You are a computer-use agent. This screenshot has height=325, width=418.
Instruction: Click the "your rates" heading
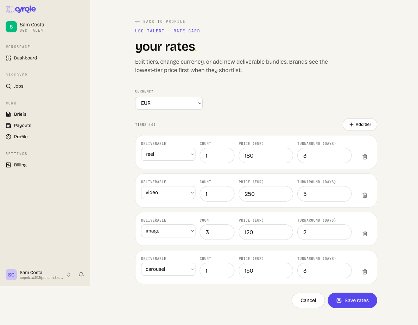pos(166,47)
